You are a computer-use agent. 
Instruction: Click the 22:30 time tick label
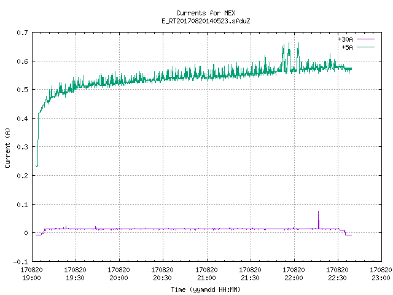click(337, 278)
